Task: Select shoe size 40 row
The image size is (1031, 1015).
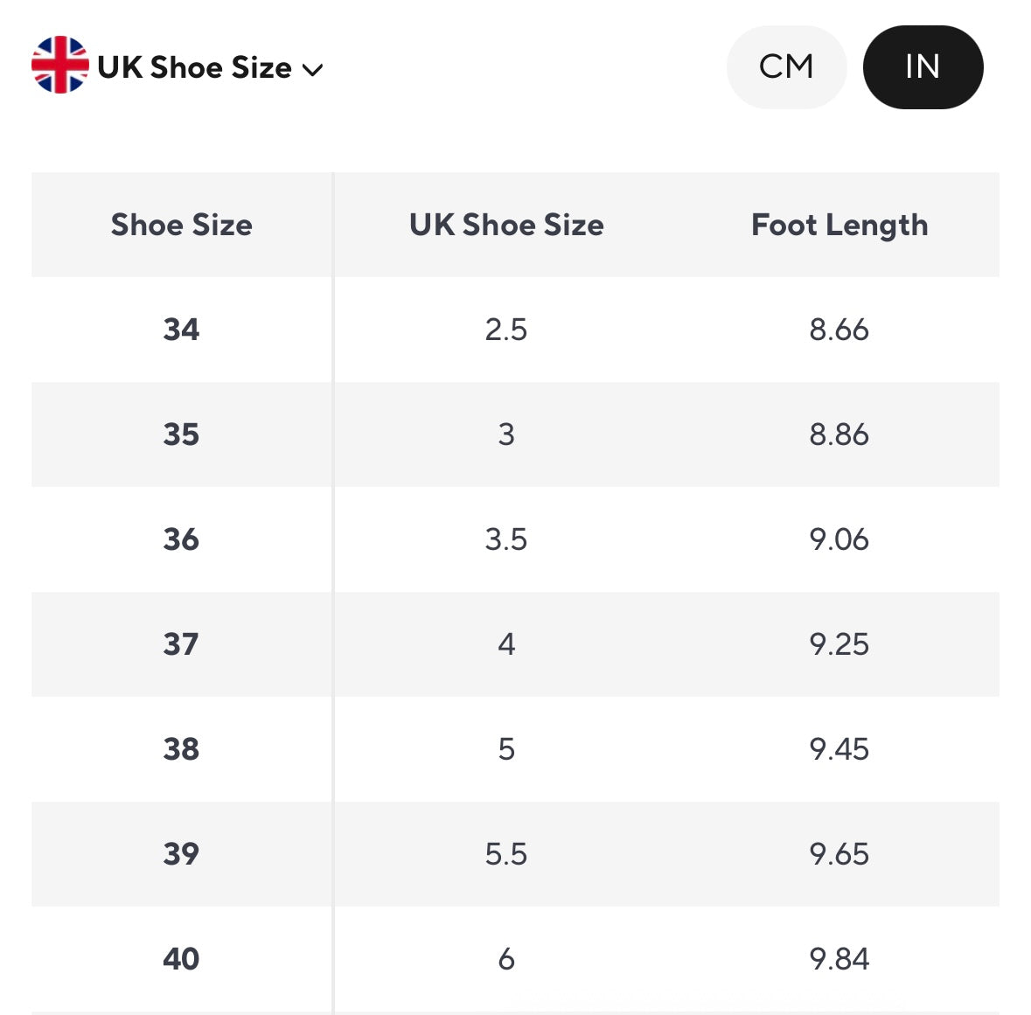Action: point(181,959)
